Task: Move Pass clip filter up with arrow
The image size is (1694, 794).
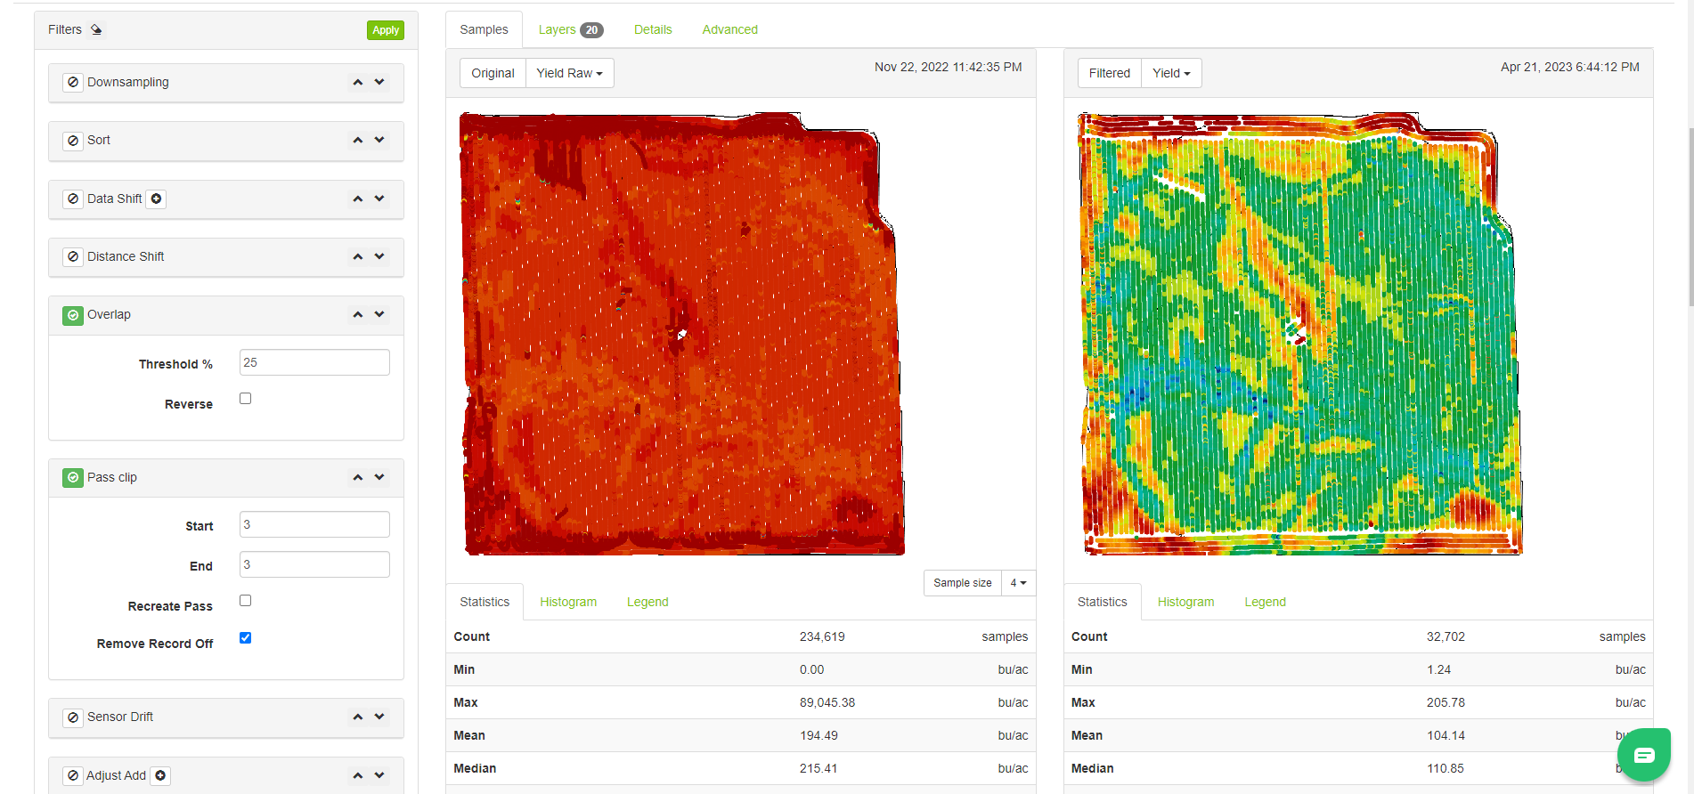Action: coord(358,477)
